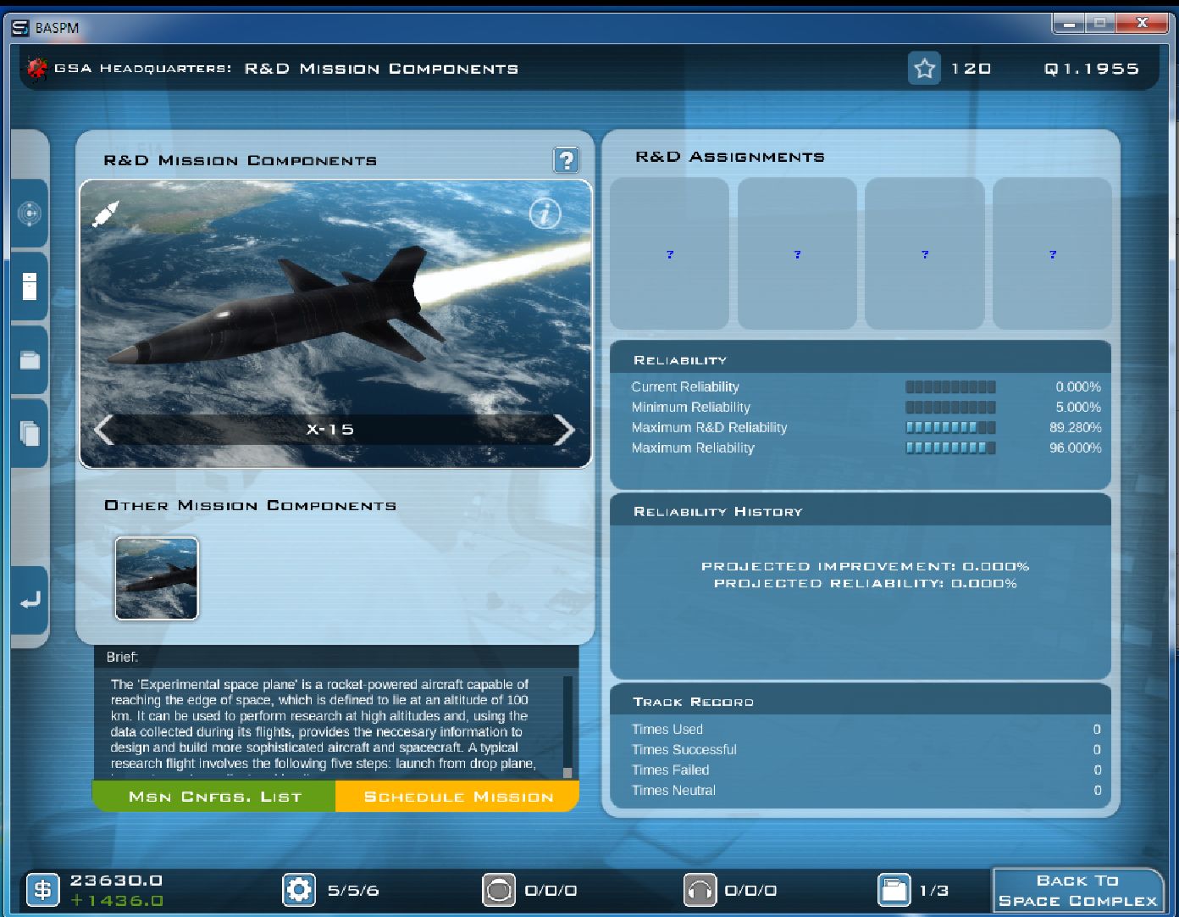Open the documents copy sidebar tab
Image resolution: width=1179 pixels, height=917 pixels.
pyautogui.click(x=30, y=433)
